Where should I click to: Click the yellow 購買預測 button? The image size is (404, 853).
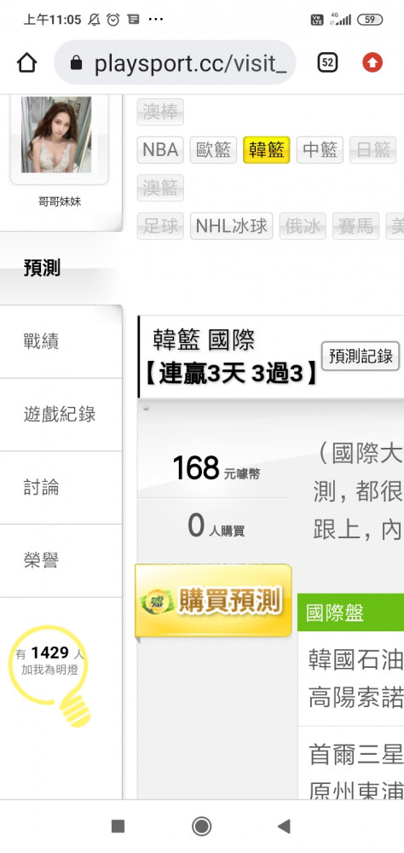pos(213,601)
